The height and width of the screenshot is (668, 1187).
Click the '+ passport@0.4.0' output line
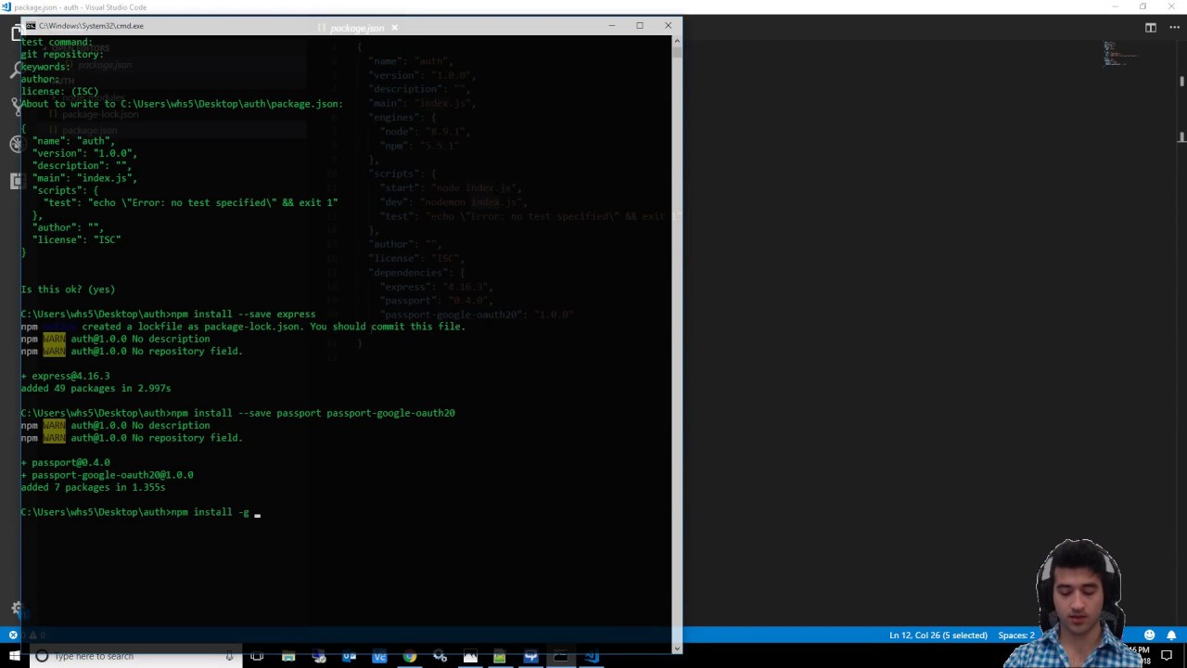coord(65,463)
